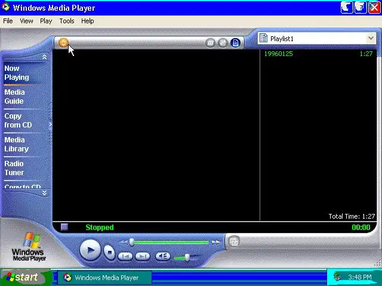The height and width of the screenshot is (286, 382).
Task: Click Windows Media Player taskbar button
Action: pos(105,278)
